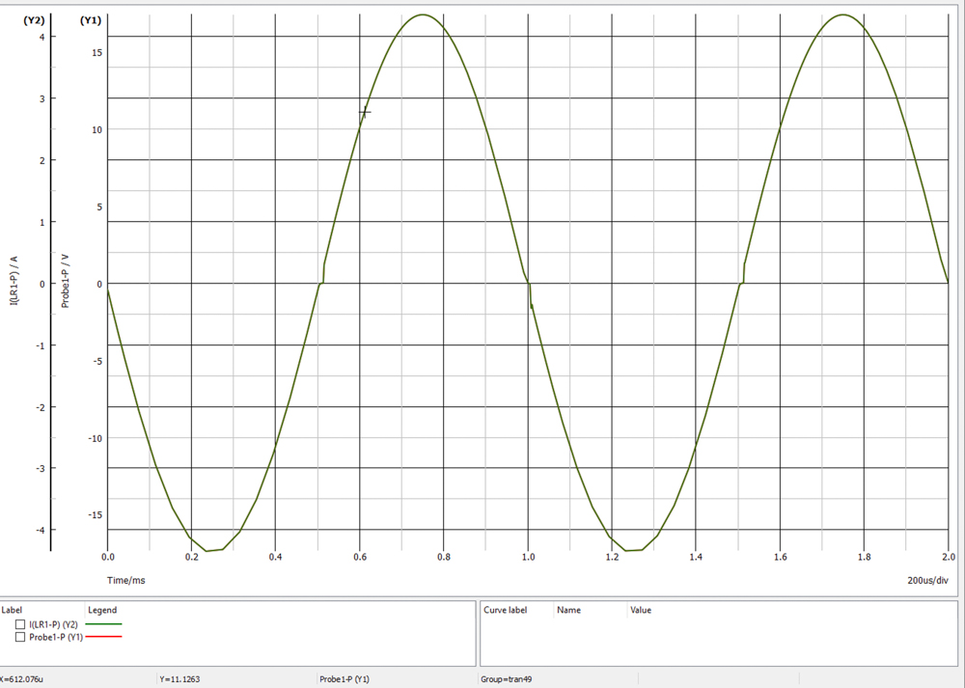Click the Value column header
Viewport: 965px width, 688px height.
pos(641,610)
